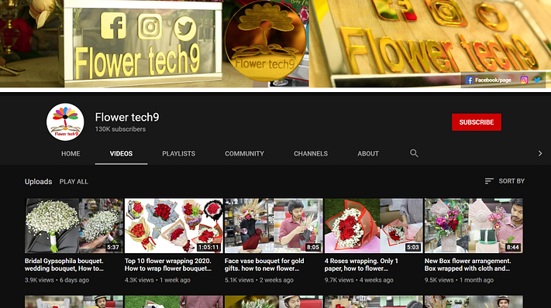
Task: Open the About tab
Action: click(368, 154)
